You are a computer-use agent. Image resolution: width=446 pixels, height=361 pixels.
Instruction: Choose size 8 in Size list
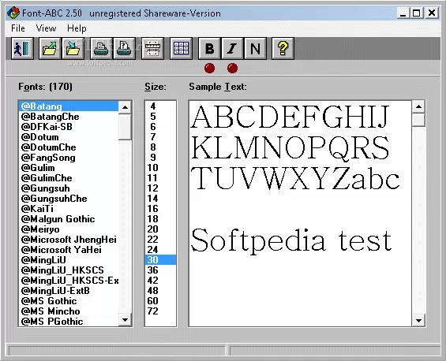pos(160,147)
